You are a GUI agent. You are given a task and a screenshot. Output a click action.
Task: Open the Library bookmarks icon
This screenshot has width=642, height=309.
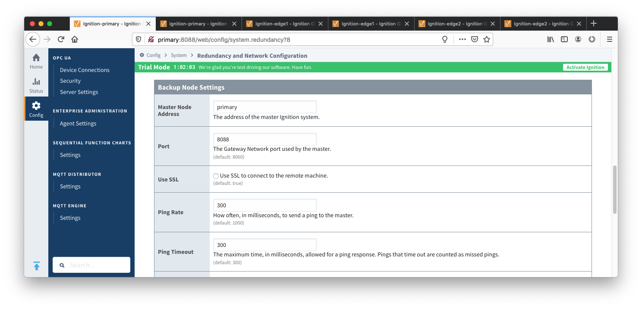[551, 39]
